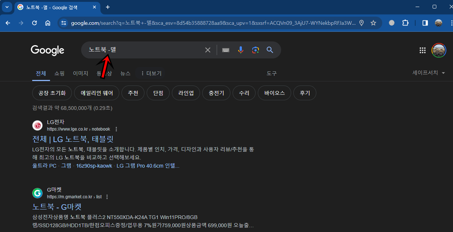Open more options for LG전자 result

coord(116,129)
